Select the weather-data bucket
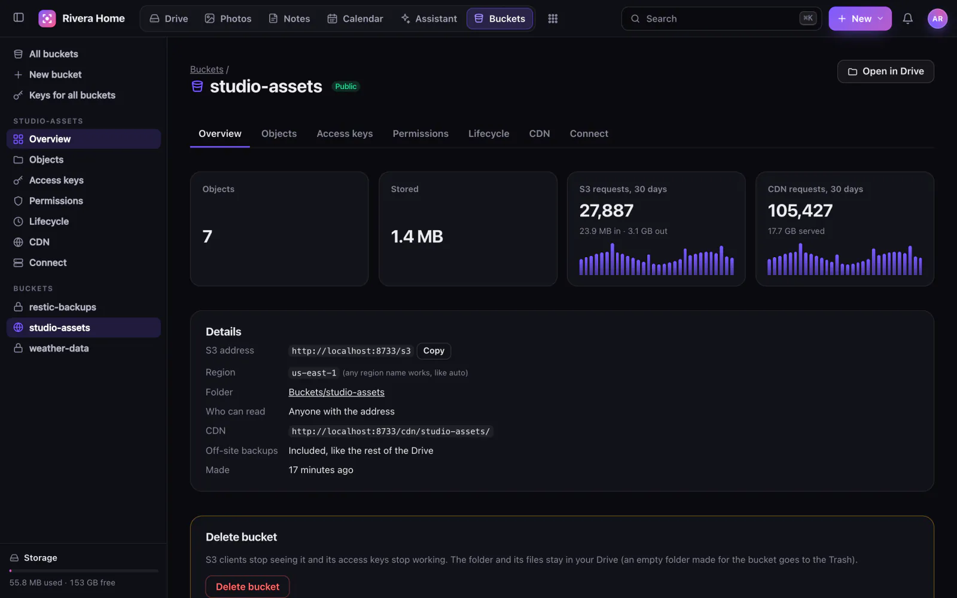The image size is (957, 598). [x=84, y=348]
